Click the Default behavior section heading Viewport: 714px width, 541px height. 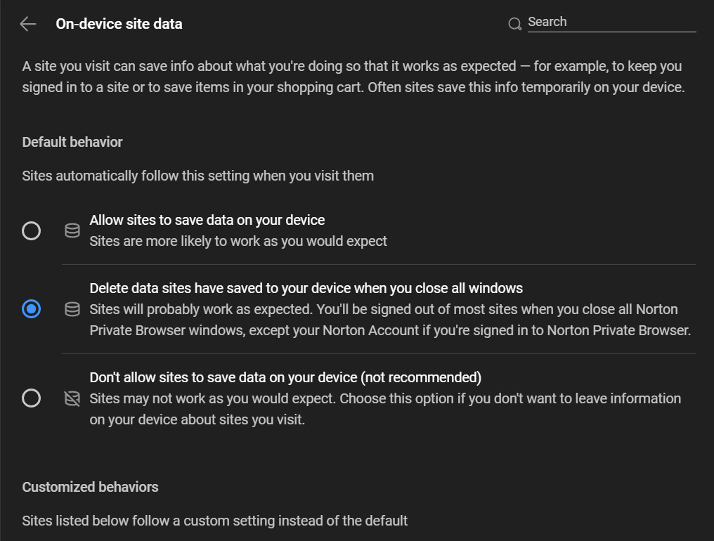coord(72,142)
